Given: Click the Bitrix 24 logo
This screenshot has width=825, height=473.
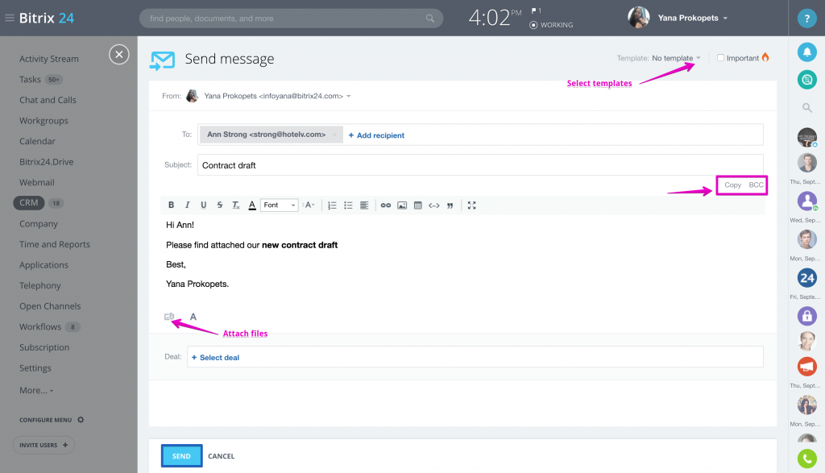Looking at the screenshot, I should pyautogui.click(x=47, y=18).
